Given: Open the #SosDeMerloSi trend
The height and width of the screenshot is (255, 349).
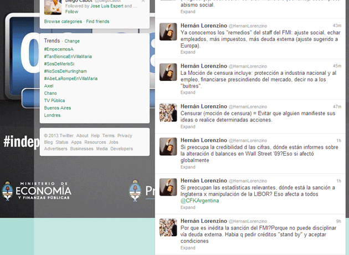Looking at the screenshot, I should click(x=59, y=64).
